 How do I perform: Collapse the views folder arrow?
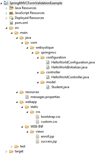(27, 132)
